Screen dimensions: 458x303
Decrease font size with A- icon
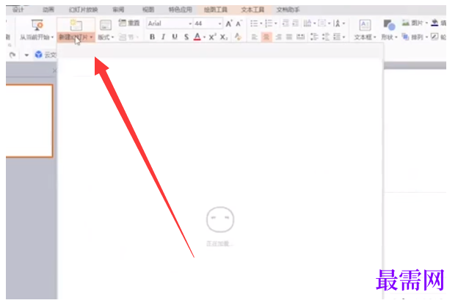[239, 23]
